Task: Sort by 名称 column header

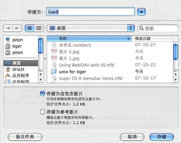Action: (x=89, y=39)
